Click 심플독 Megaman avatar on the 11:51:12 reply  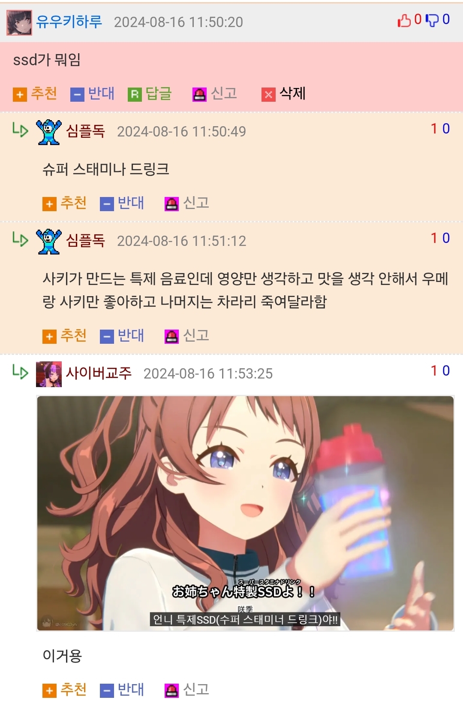49,242
